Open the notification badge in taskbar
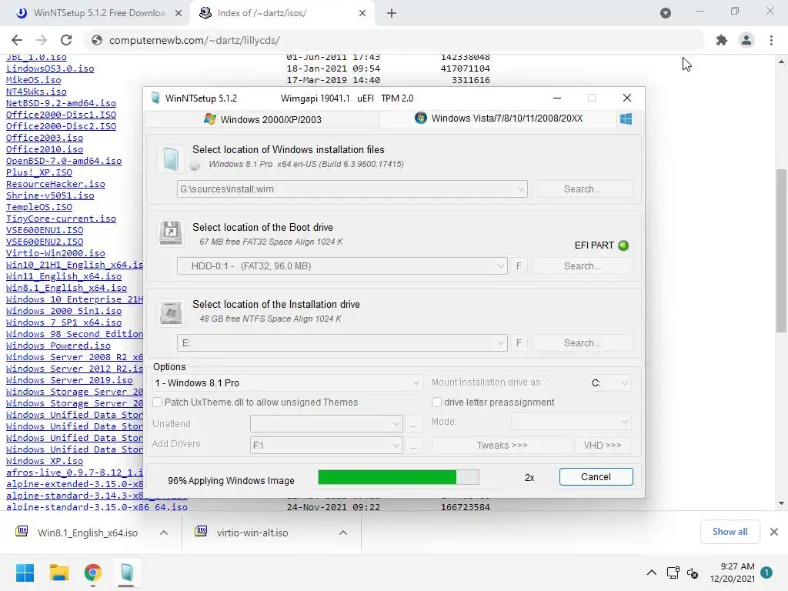Image resolution: width=788 pixels, height=591 pixels. tap(766, 573)
